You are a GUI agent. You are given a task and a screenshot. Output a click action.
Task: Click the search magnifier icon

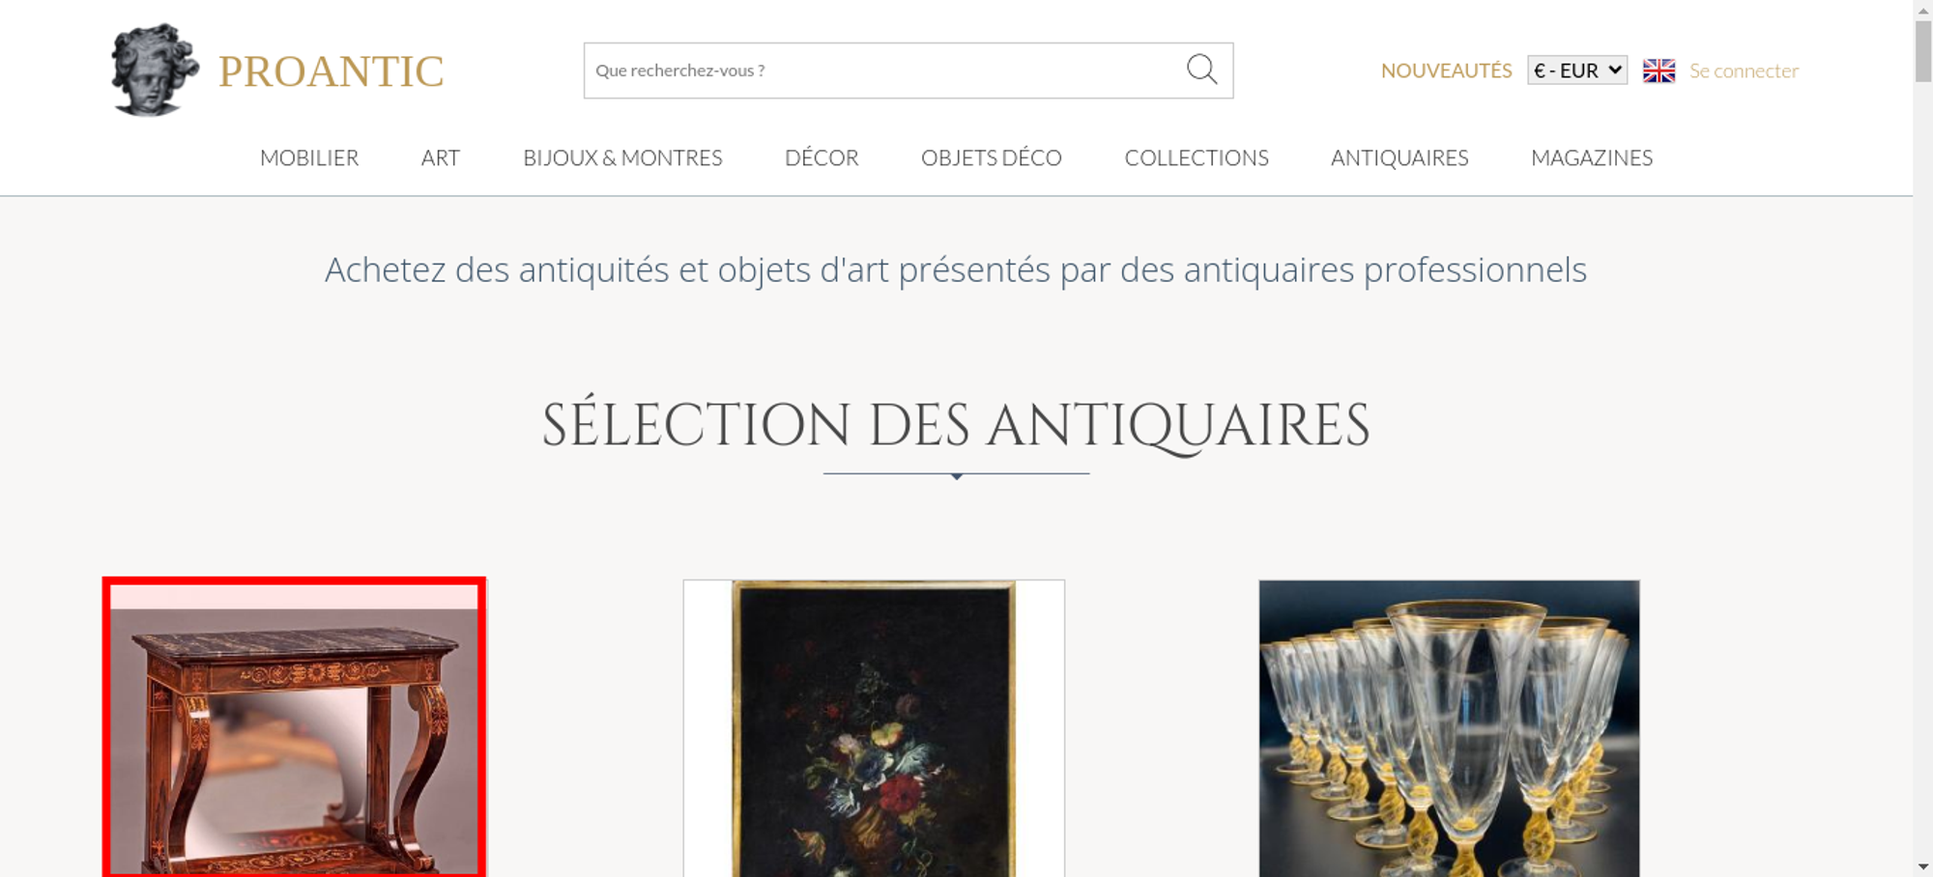[x=1201, y=70]
